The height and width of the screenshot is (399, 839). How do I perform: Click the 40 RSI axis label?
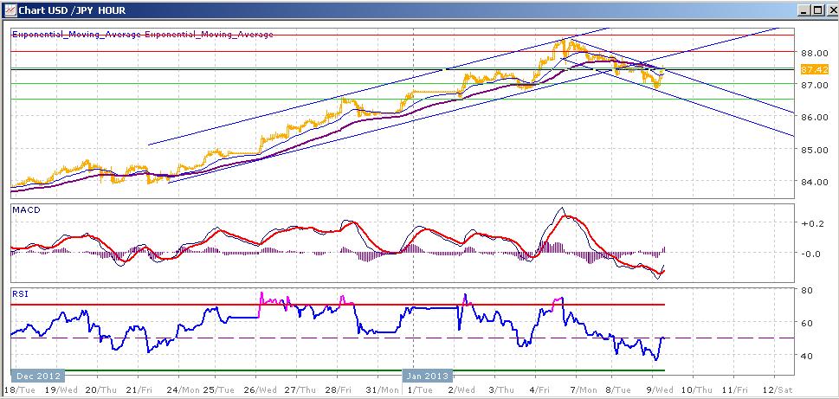click(809, 356)
